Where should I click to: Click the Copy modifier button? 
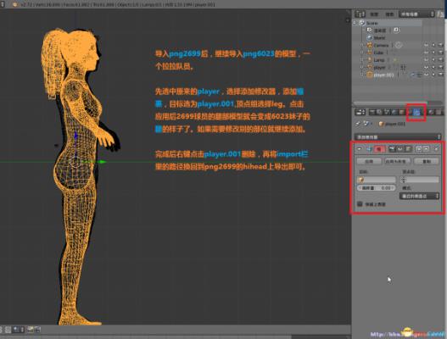[427, 162]
